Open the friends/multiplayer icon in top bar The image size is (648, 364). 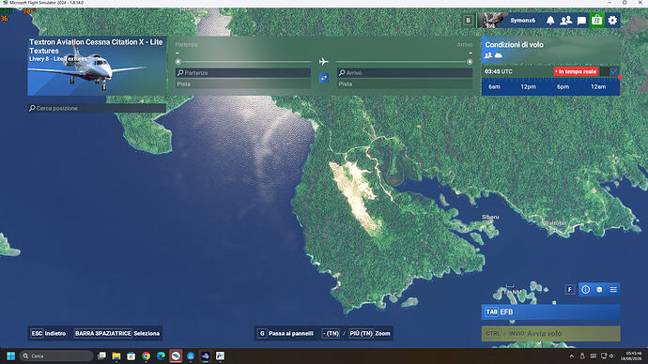565,21
